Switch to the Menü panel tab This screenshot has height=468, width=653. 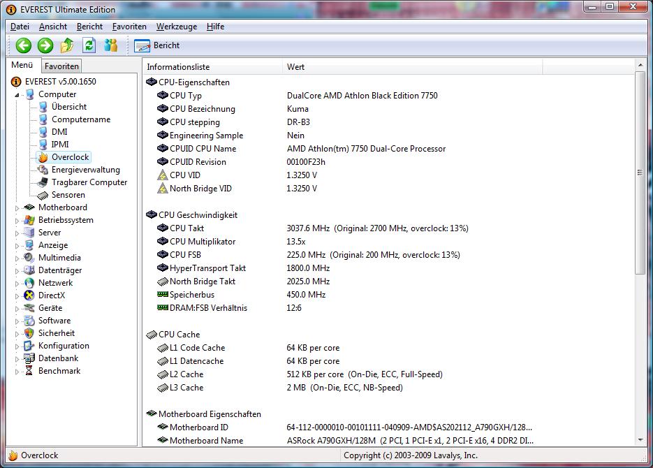(x=23, y=65)
